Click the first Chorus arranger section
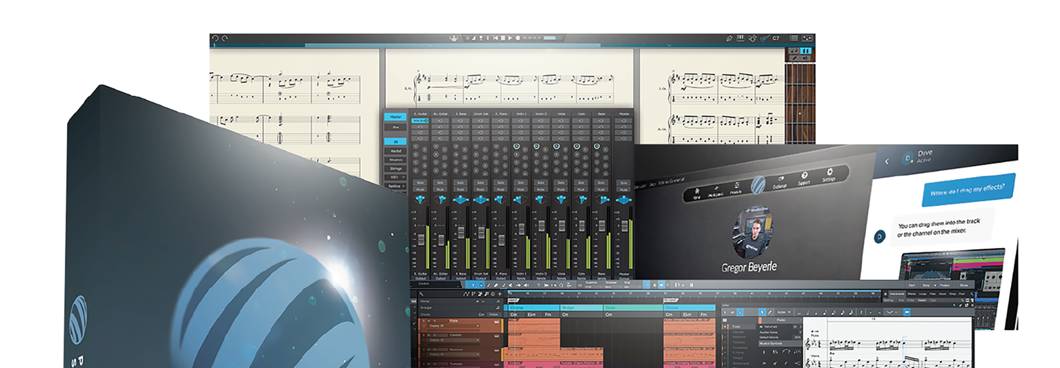Screen dimensions: 1060x368 (533, 308)
